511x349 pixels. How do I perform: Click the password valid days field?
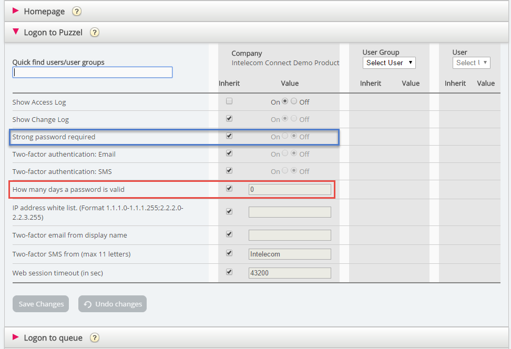tap(290, 189)
